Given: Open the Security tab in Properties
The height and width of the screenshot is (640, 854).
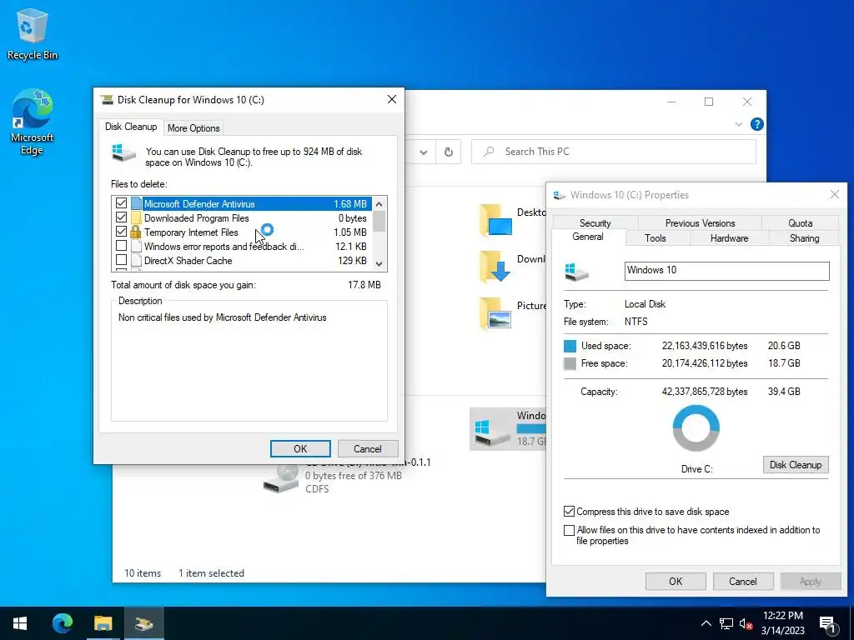Looking at the screenshot, I should (x=595, y=222).
